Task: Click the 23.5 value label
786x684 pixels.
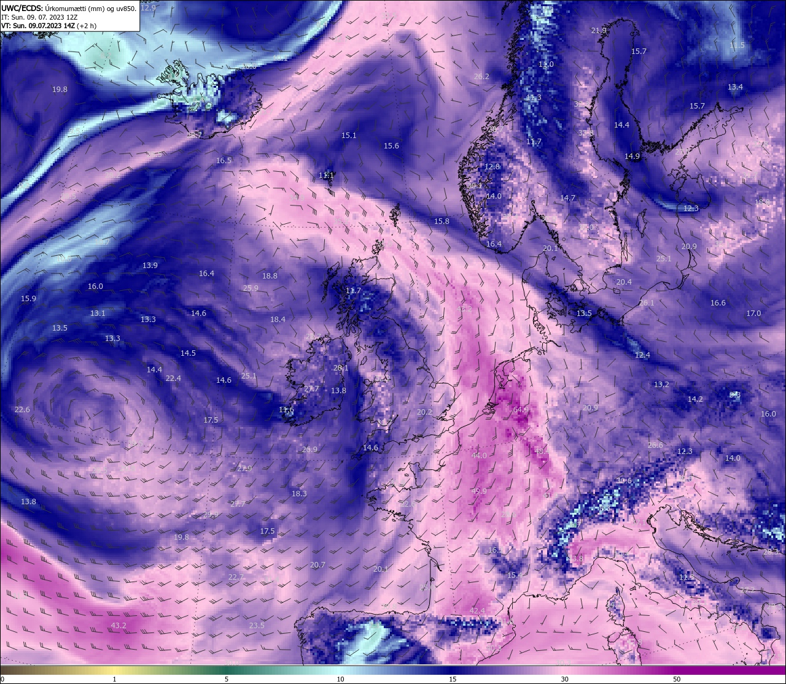Action: [257, 626]
